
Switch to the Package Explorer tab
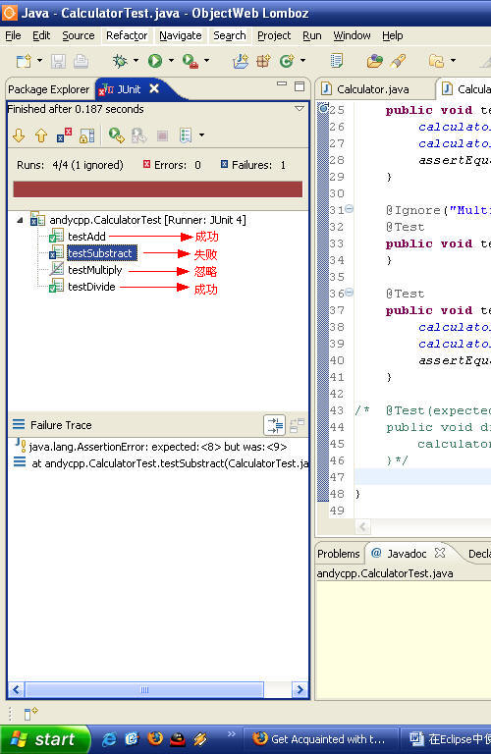48,89
